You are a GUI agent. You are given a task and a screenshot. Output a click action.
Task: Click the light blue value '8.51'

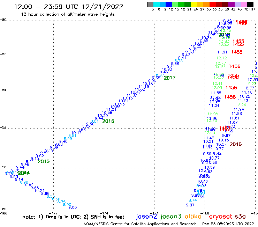coord(72,136)
